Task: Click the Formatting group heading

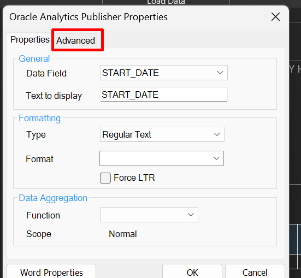Action: pyautogui.click(x=40, y=119)
